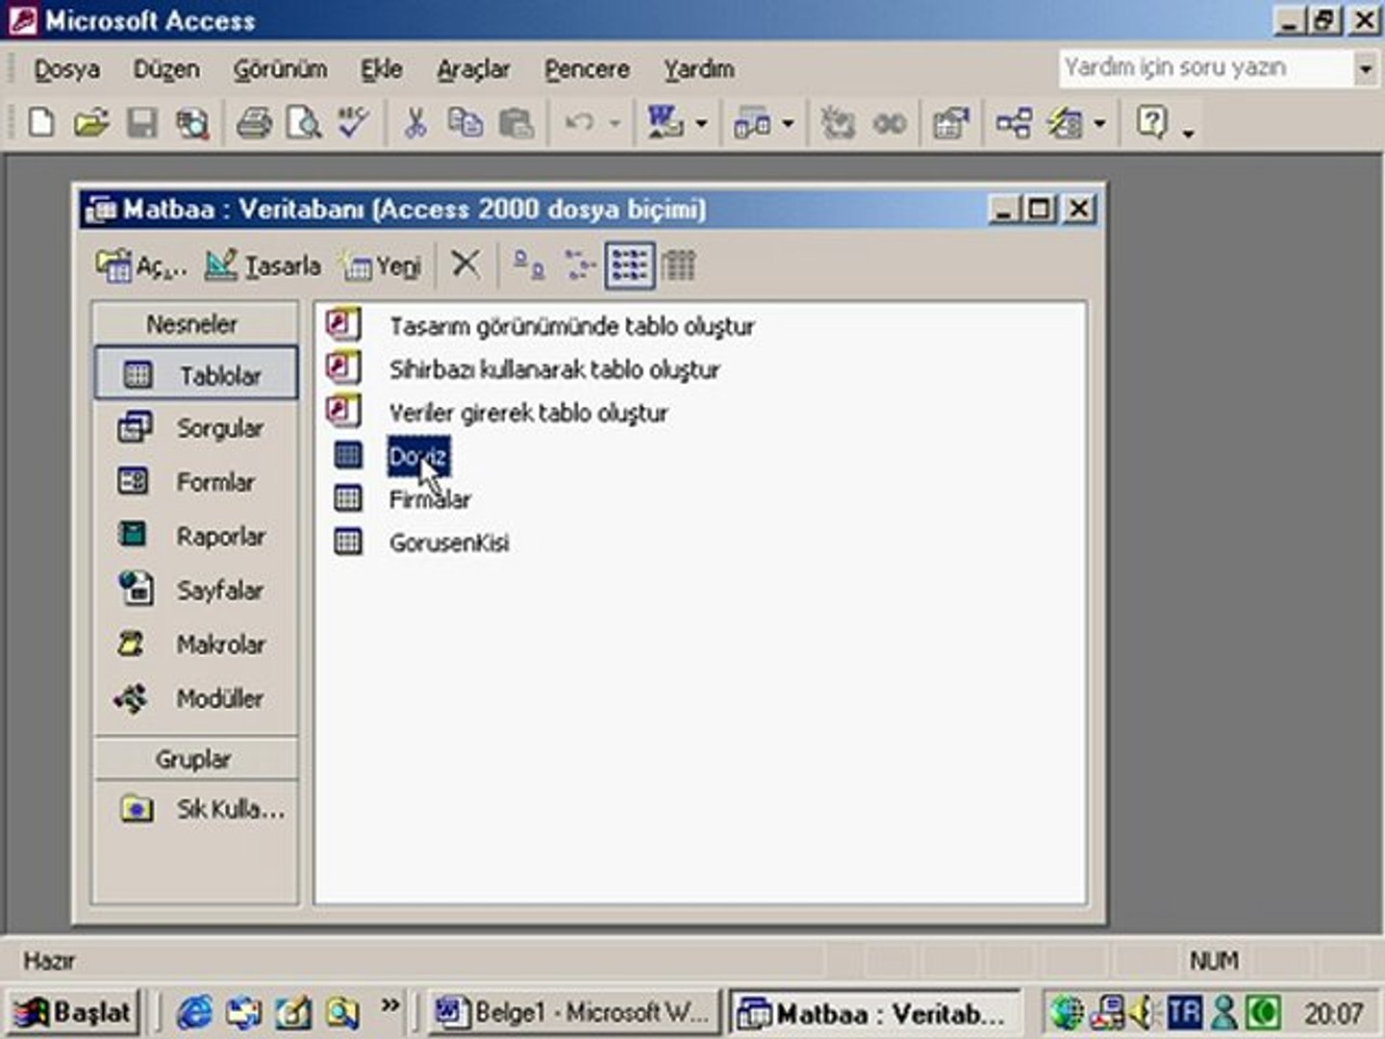Open the Görünüm menu
The width and height of the screenshot is (1385, 1039).
280,69
